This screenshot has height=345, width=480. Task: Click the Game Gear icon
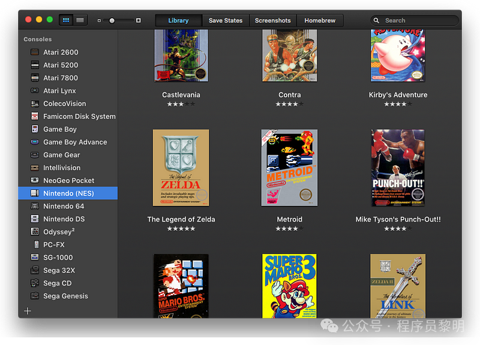coord(35,155)
